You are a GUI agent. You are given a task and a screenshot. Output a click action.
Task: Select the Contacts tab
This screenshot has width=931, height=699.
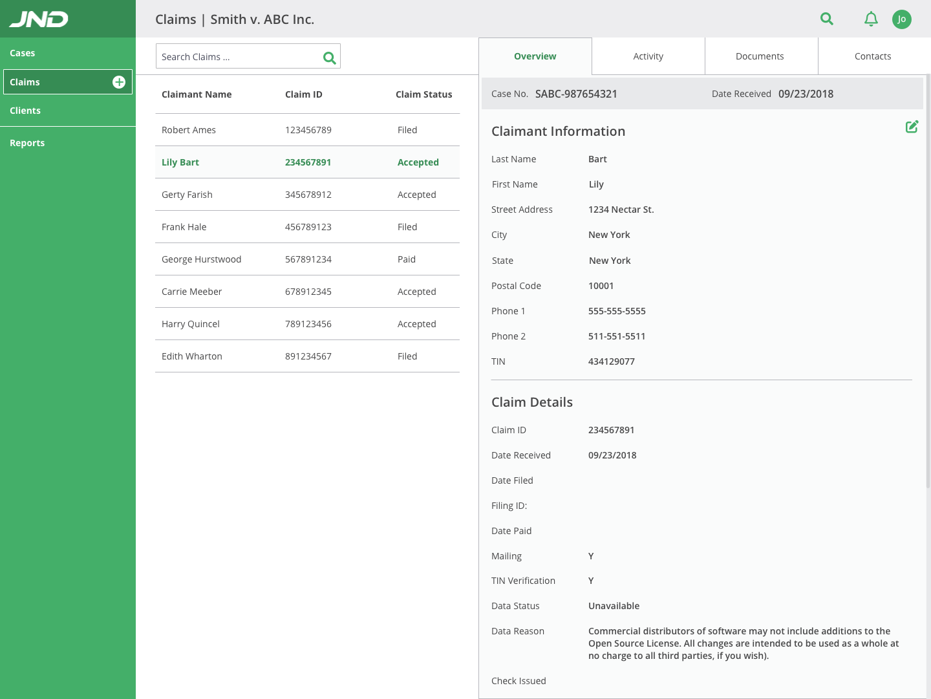(x=872, y=56)
